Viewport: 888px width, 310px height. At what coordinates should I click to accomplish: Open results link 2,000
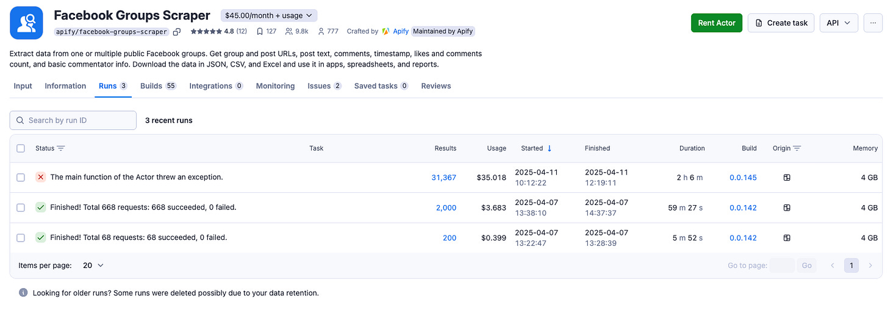pos(446,207)
